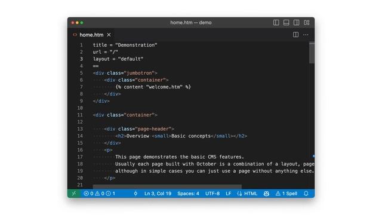Click the horizontal scrollbar in editor
Screen dimensions: 382x215
[x=167, y=187]
